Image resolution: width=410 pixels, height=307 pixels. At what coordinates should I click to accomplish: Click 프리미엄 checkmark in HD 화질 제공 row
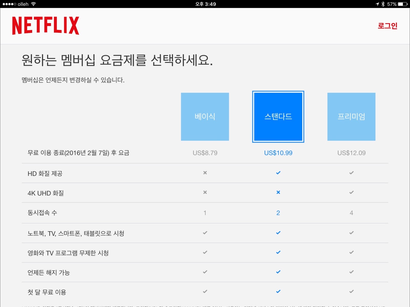tap(351, 173)
